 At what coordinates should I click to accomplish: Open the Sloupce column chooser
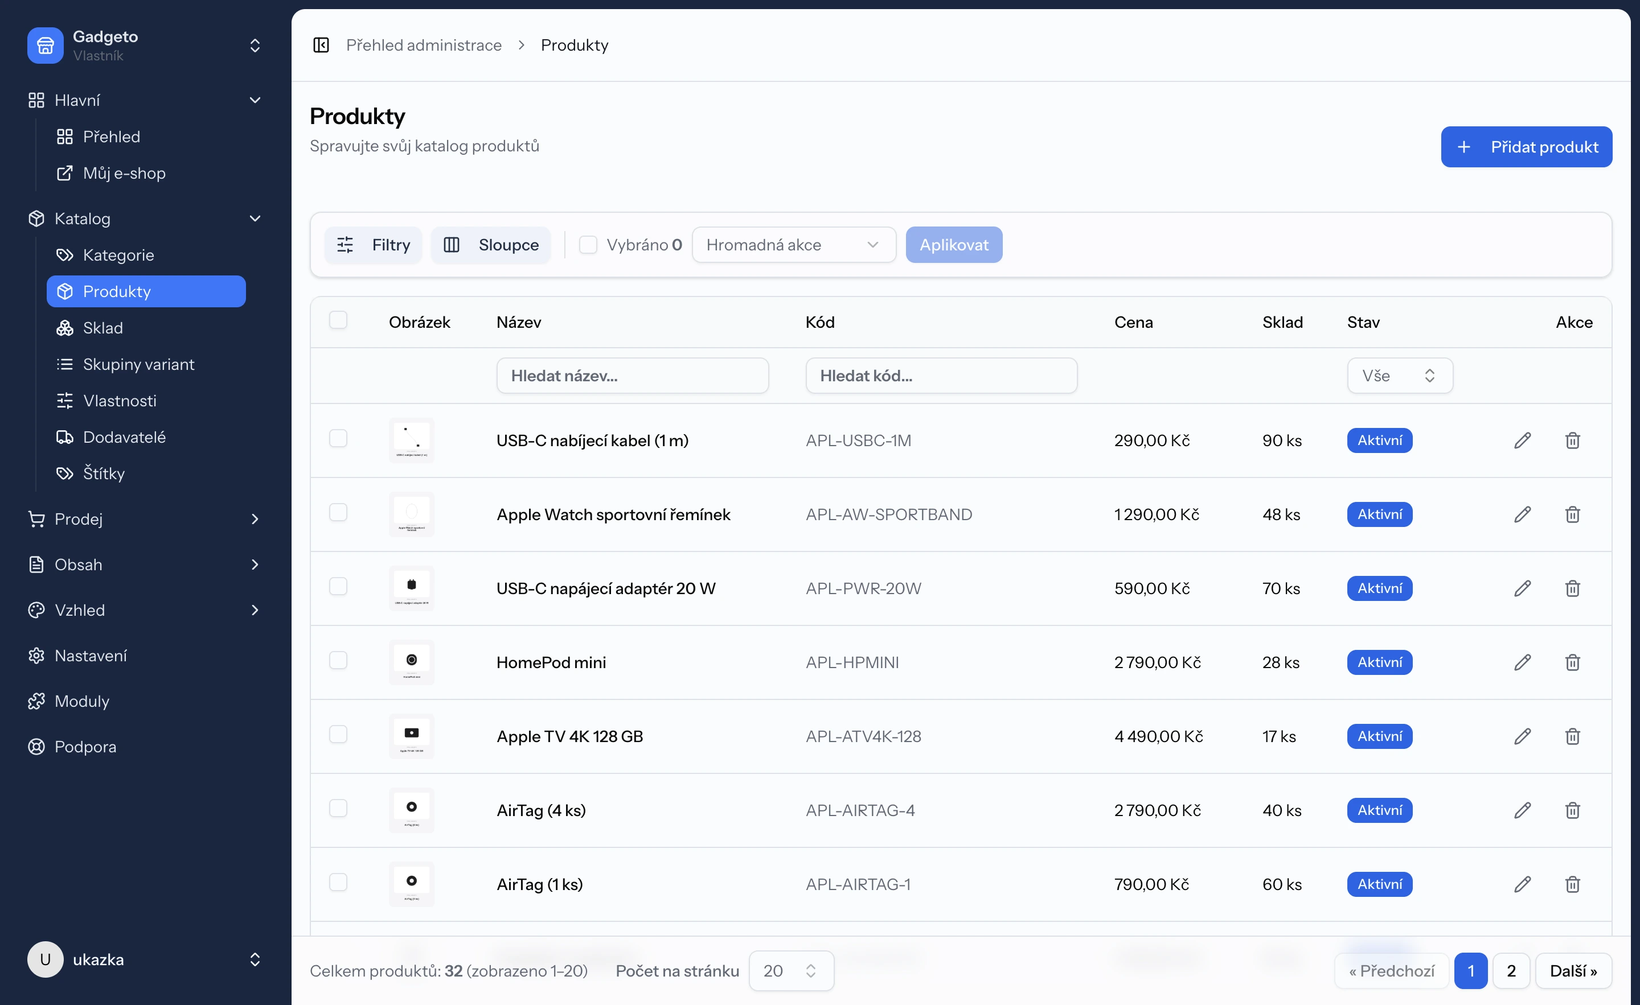pos(490,245)
